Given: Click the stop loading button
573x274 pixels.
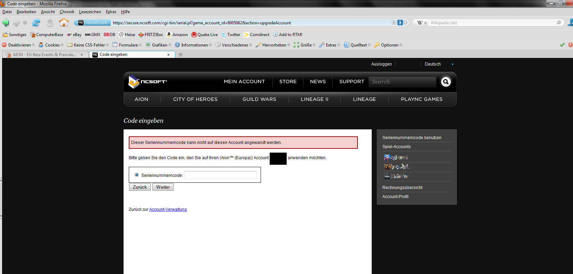Looking at the screenshot, I should [50, 23].
